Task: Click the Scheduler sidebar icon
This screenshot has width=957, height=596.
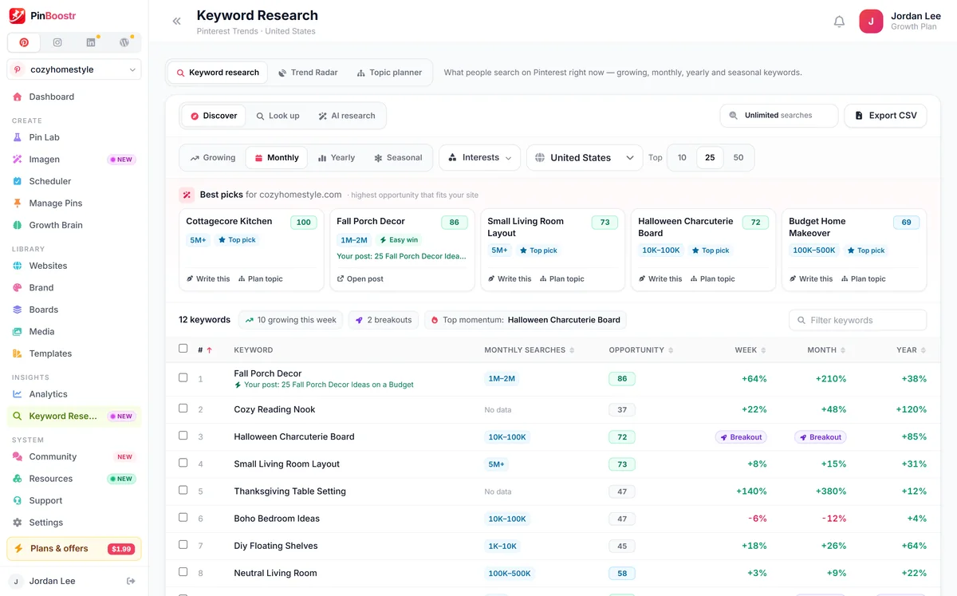Action: 18,181
